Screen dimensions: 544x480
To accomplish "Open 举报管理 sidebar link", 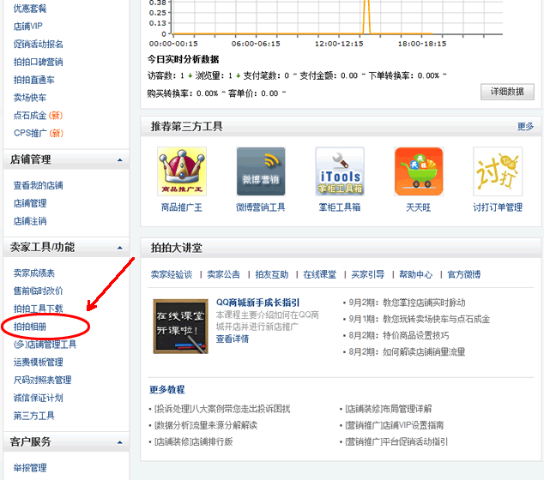I will coord(30,468).
